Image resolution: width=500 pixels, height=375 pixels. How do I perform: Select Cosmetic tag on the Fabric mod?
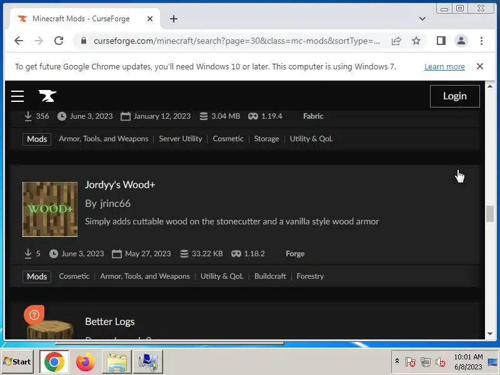[228, 139]
